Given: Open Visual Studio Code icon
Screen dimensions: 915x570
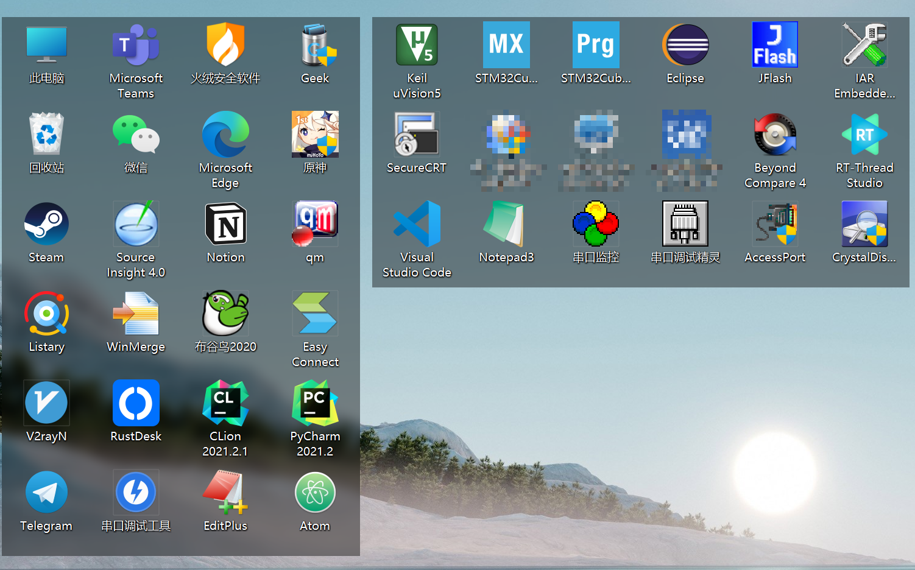Looking at the screenshot, I should click(x=417, y=224).
